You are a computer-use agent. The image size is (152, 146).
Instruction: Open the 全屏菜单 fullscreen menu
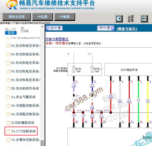[131, 19]
